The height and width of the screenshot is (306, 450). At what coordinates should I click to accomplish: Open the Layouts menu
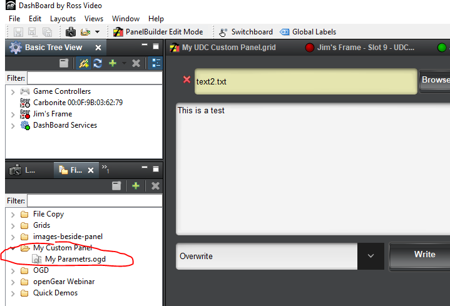coord(63,19)
